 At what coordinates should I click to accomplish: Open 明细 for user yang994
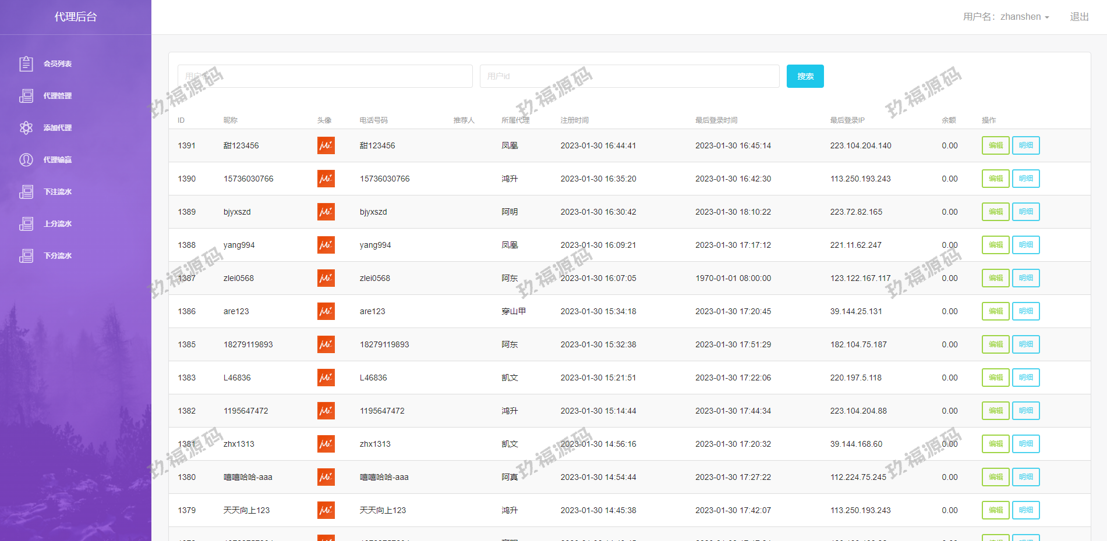click(x=1025, y=245)
